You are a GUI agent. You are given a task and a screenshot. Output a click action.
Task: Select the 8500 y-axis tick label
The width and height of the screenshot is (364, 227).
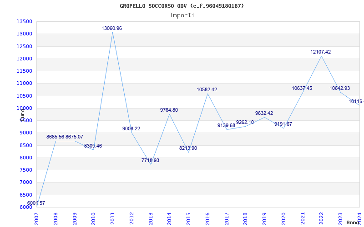tap(25, 145)
